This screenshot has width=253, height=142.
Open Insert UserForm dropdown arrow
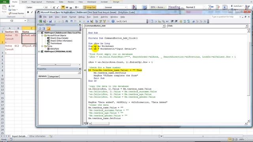click(47, 21)
